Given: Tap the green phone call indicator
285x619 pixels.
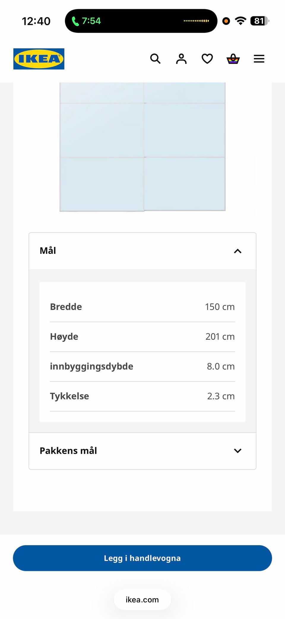Looking at the screenshot, I should click(x=86, y=21).
